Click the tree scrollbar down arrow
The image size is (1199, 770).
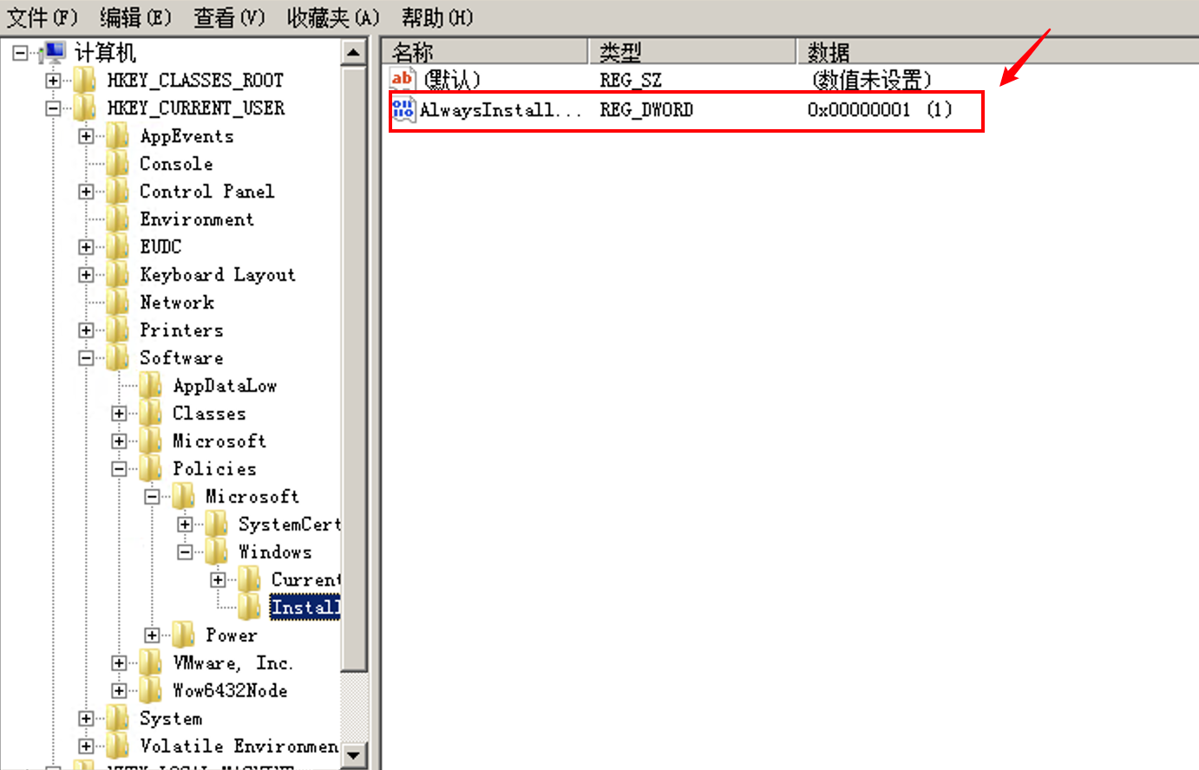pos(353,755)
